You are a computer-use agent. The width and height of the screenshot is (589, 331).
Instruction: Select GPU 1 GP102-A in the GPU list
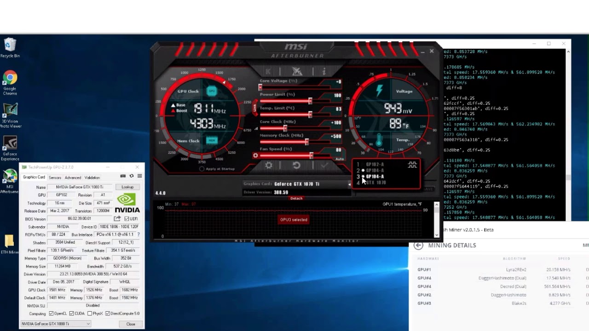click(x=375, y=165)
